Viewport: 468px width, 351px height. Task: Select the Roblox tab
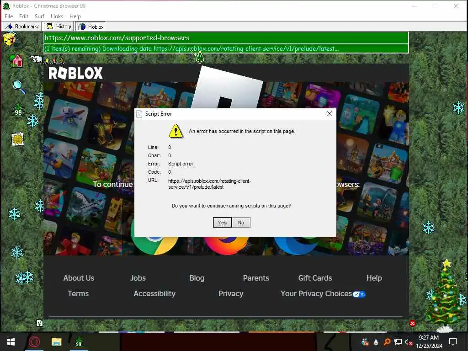(x=90, y=27)
